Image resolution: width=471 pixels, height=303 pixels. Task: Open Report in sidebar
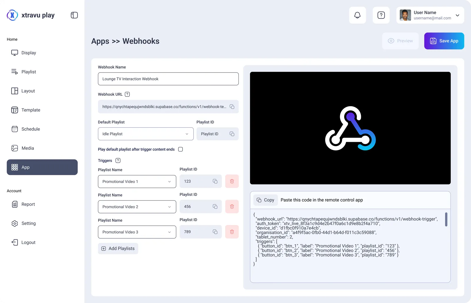[x=42, y=204]
